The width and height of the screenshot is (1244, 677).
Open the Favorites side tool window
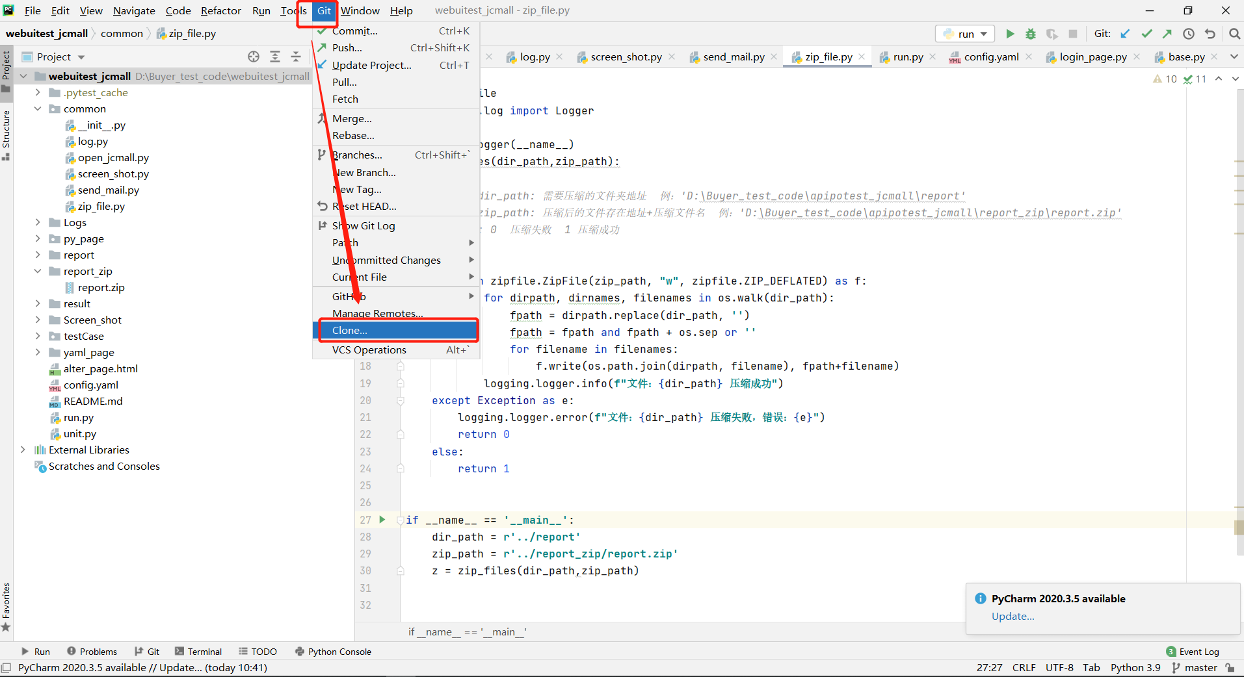[x=7, y=606]
